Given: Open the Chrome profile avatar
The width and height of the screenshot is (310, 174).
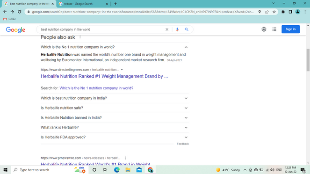Looking at the screenshot, I should 297,12.
